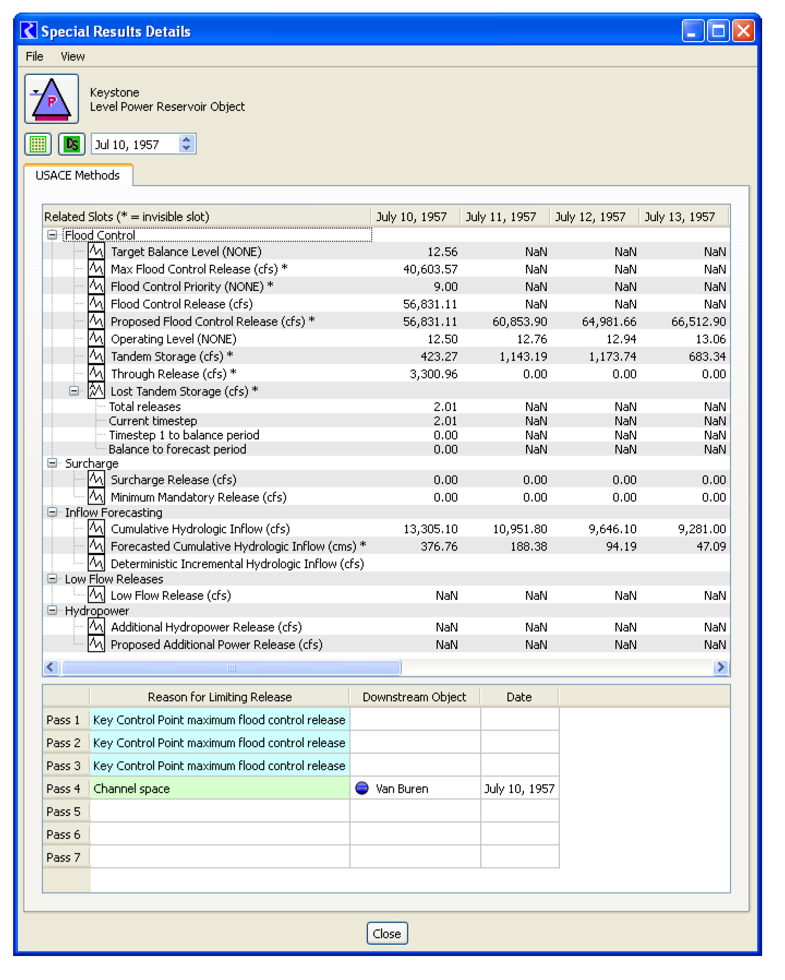This screenshot has width=785, height=980.
Task: Click the Flood Control Release slot icon
Action: point(96,304)
